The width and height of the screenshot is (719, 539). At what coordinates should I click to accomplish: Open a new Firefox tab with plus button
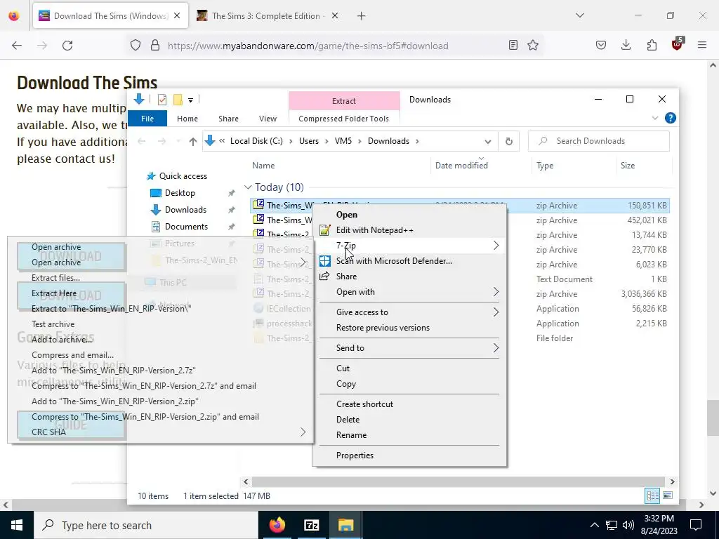click(362, 16)
